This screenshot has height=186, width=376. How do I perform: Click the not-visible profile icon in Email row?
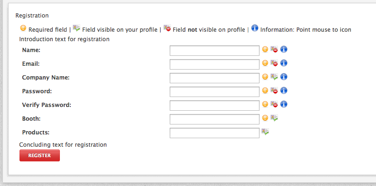[274, 63]
